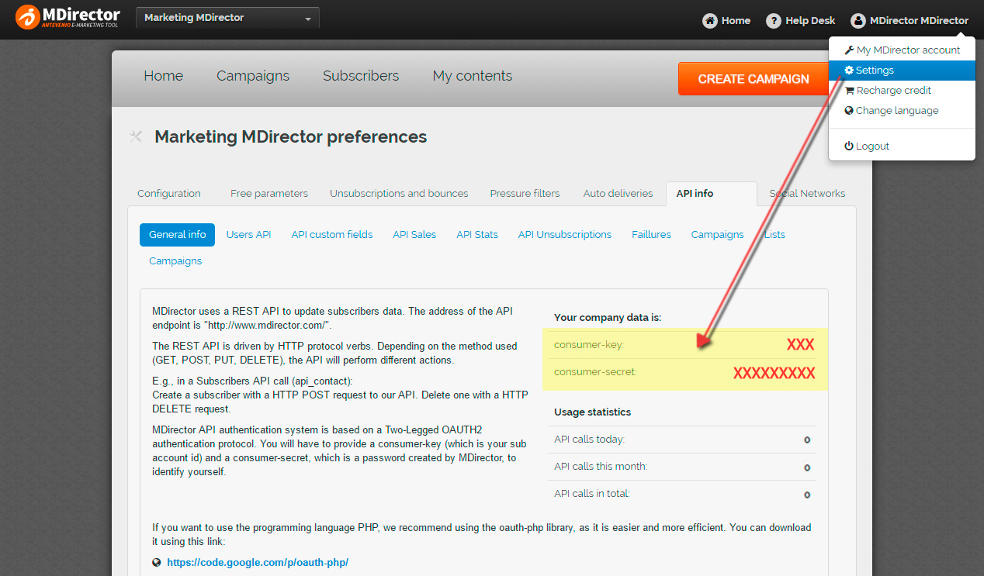The height and width of the screenshot is (576, 984).
Task: Click the "API calls today:" row label
Action: (x=589, y=440)
